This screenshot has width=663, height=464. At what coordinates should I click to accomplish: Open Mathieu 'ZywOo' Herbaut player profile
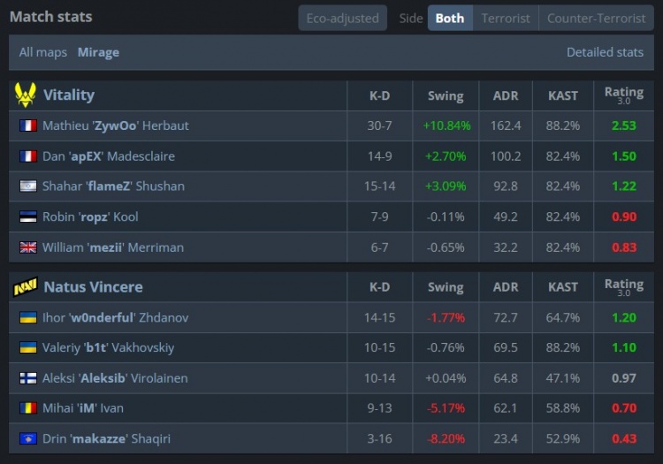point(115,126)
